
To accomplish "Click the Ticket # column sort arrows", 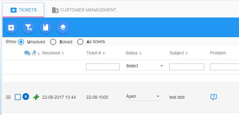I will [x=104, y=53].
